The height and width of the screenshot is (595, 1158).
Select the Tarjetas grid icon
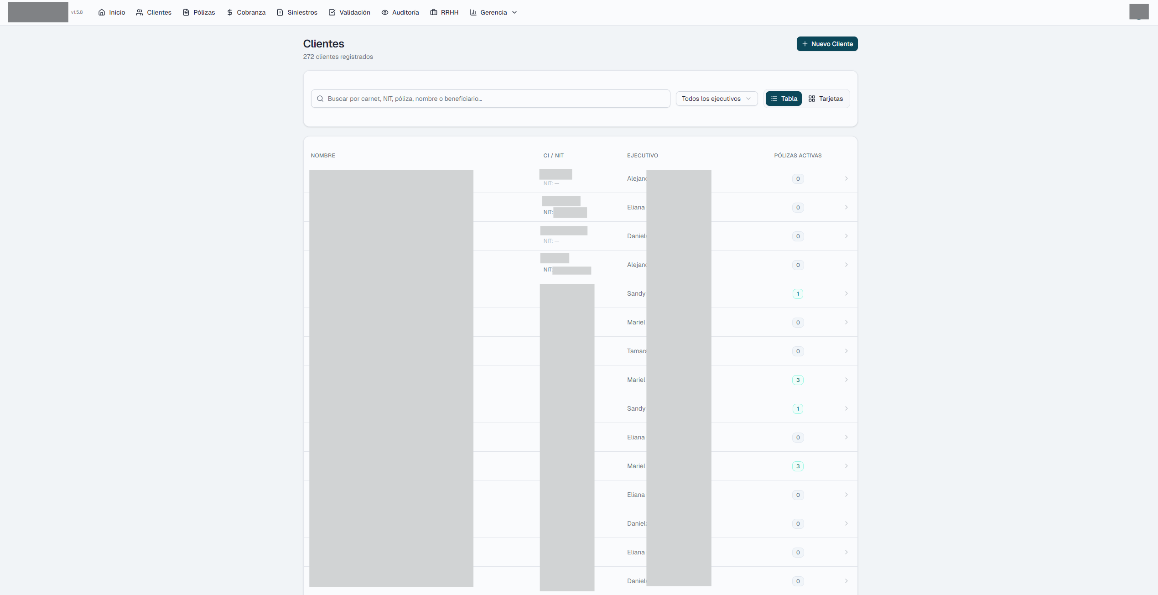[x=811, y=99]
